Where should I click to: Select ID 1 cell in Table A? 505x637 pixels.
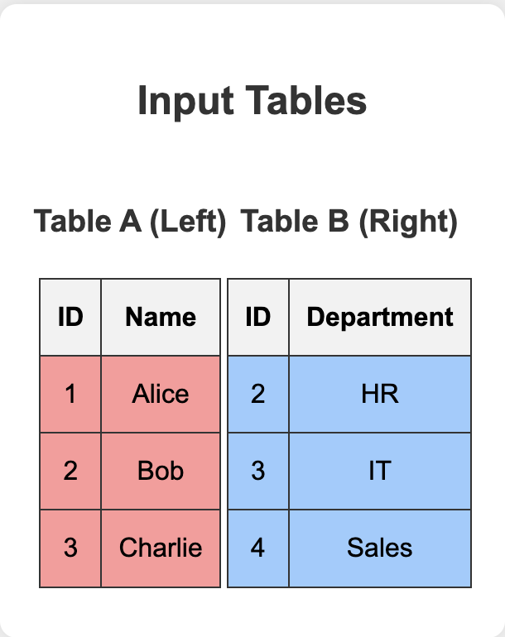pos(70,394)
